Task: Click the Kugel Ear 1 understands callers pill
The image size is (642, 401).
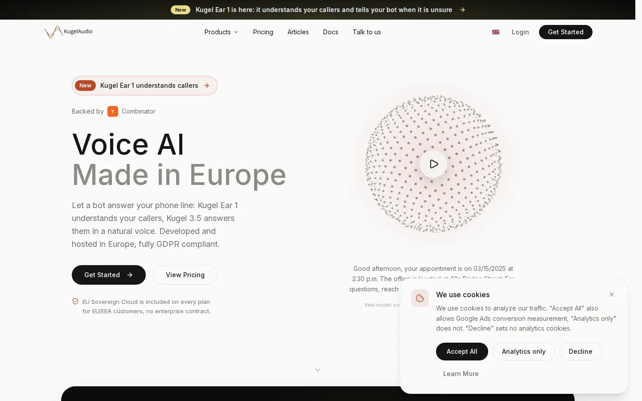Action: coord(144,86)
